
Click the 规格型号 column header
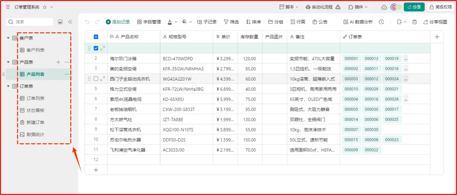coord(187,37)
